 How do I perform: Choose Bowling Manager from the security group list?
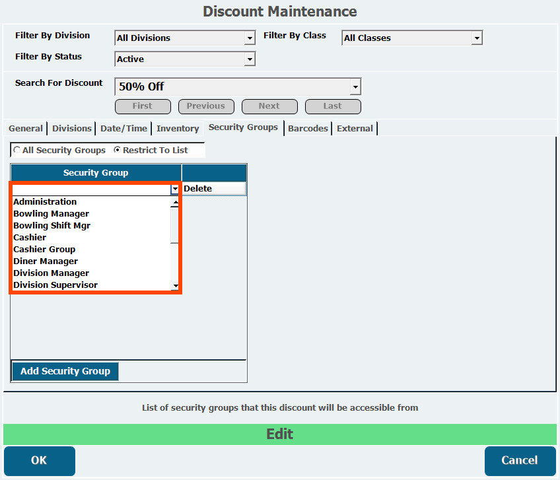click(51, 213)
